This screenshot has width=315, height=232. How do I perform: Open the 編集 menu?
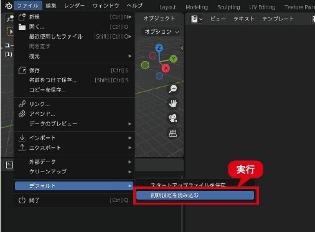[51, 6]
